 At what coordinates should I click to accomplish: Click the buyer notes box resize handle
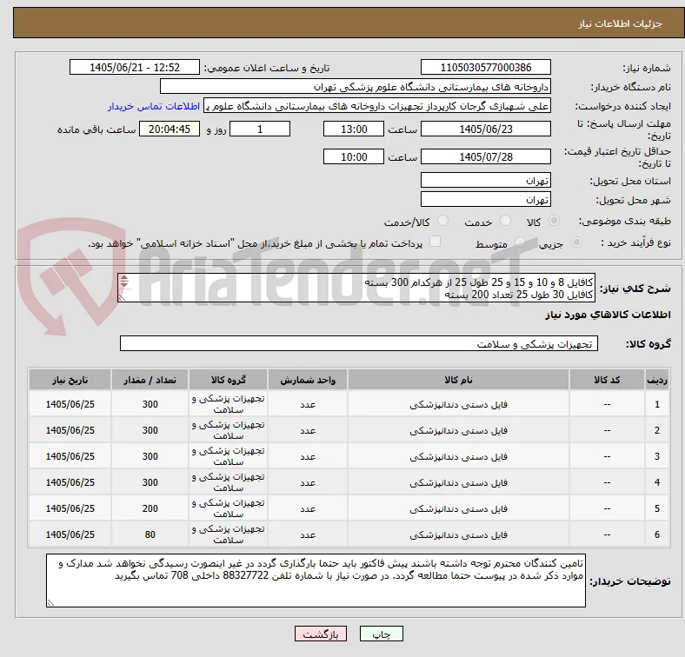coord(50,603)
